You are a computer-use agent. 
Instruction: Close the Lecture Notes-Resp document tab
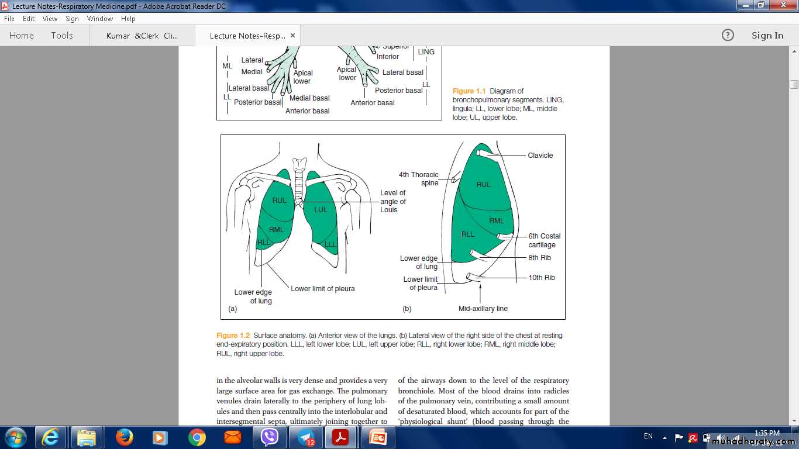[293, 36]
